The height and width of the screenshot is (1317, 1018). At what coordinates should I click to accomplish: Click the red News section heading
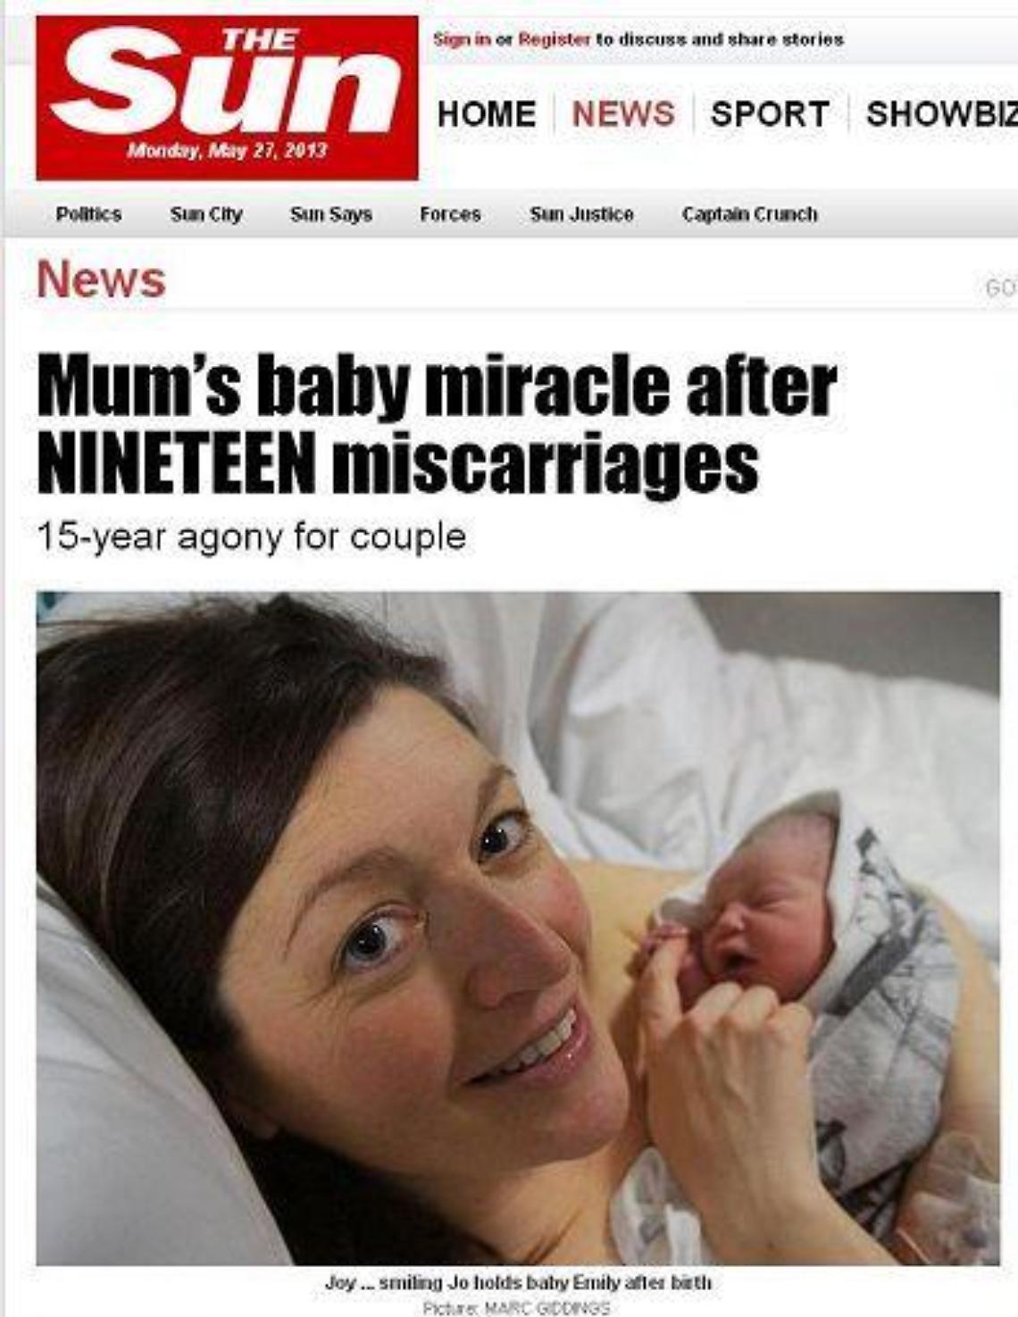click(101, 279)
